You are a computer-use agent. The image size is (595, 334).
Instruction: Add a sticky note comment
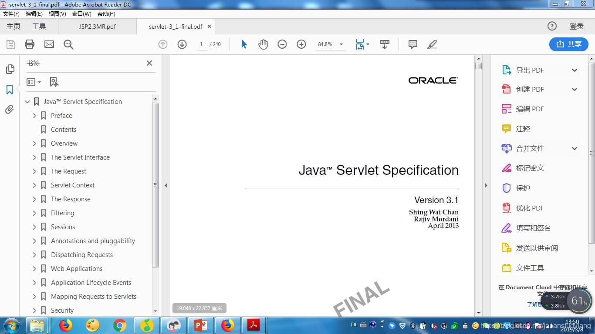pos(412,44)
